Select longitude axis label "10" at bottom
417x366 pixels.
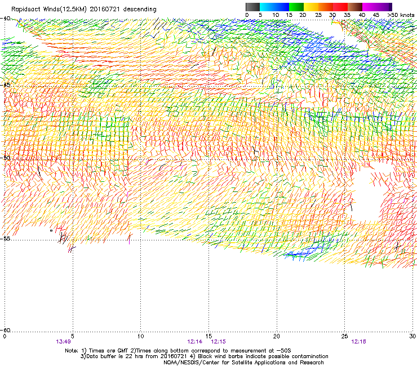click(x=140, y=336)
